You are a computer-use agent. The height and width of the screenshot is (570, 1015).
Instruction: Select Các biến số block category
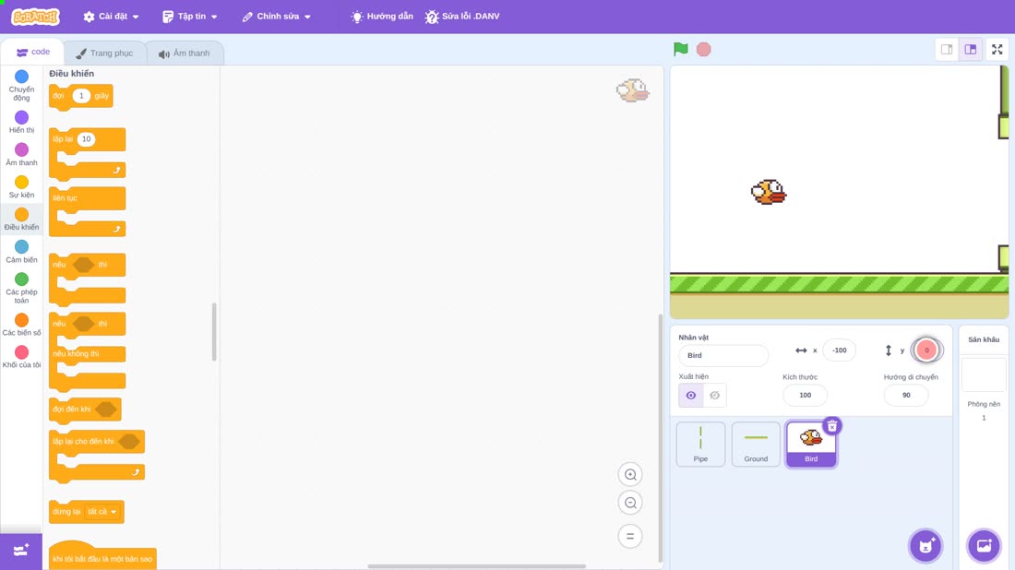pos(21,325)
